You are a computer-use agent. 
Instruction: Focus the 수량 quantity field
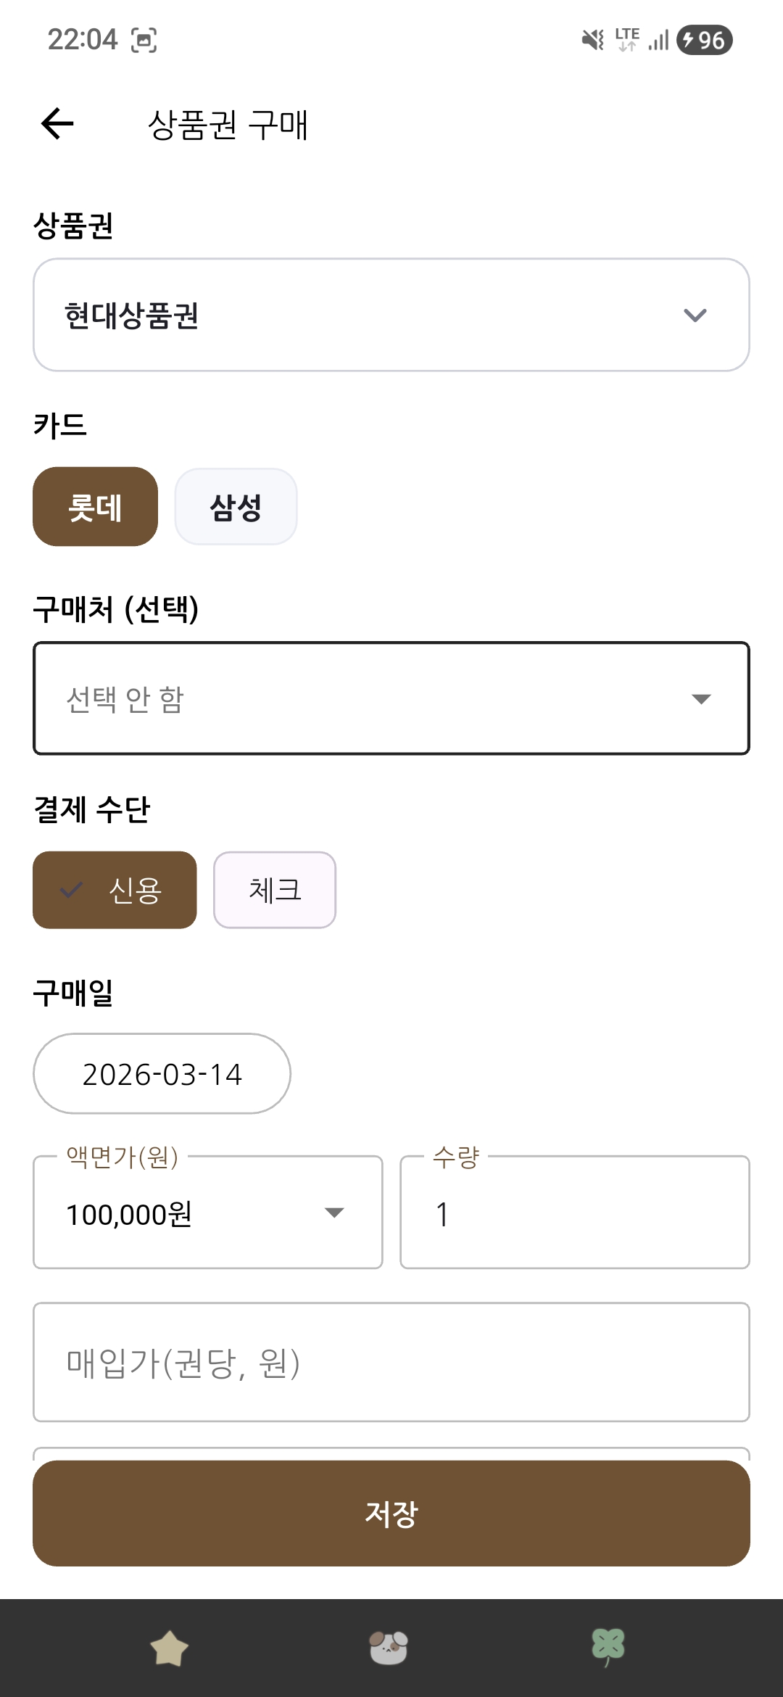(x=574, y=1213)
